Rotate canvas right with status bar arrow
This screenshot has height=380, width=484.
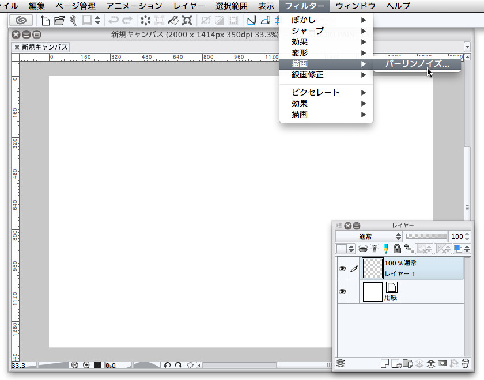179,365
